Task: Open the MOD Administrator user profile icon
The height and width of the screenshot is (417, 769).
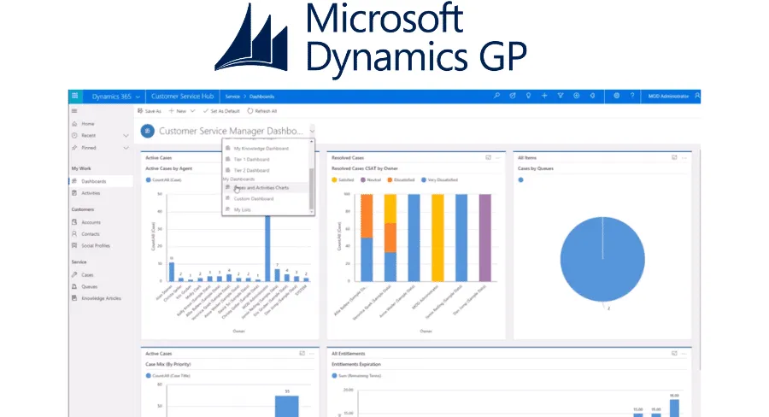Action: click(697, 97)
